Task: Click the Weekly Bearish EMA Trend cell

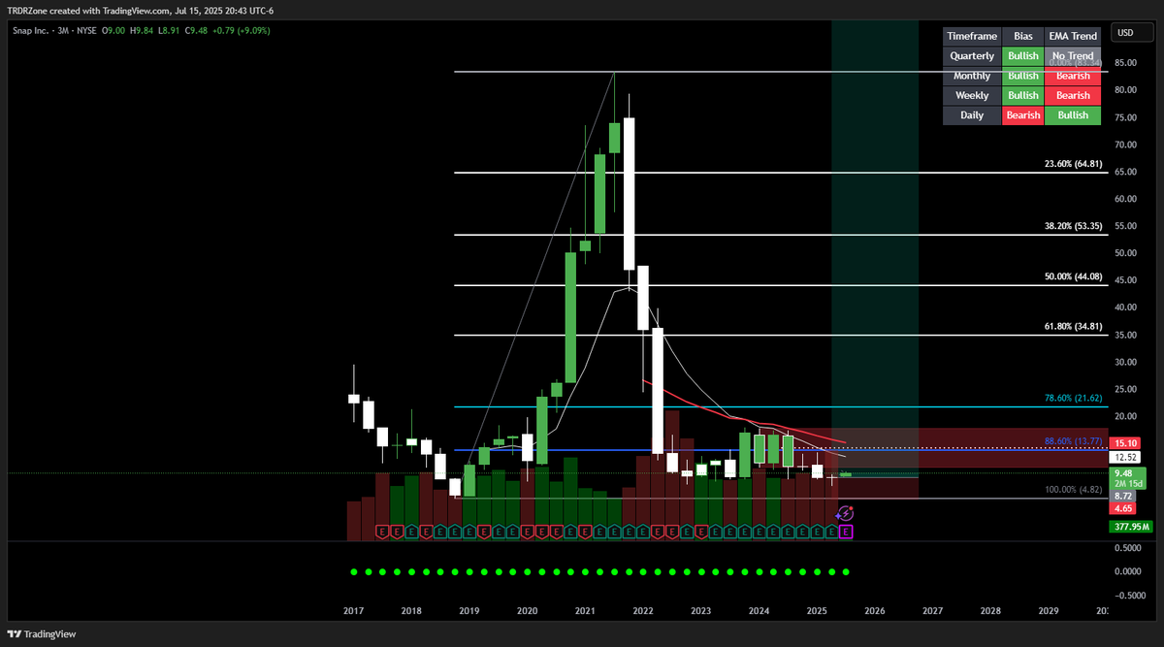Action: (x=1073, y=95)
